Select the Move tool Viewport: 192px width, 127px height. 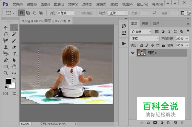click(6, 28)
